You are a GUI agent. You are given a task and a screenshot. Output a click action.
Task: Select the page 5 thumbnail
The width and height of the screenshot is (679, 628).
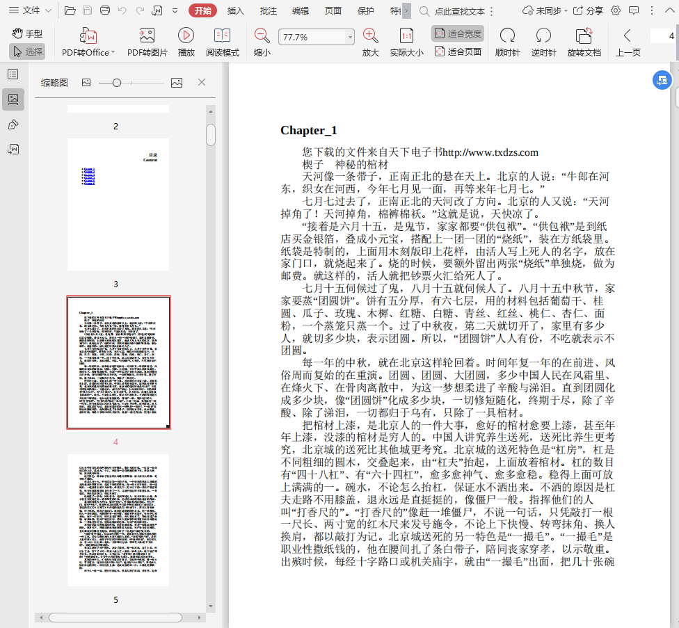pos(118,520)
